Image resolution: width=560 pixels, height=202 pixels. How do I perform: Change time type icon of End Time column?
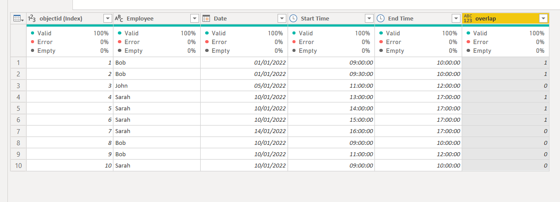click(x=381, y=18)
